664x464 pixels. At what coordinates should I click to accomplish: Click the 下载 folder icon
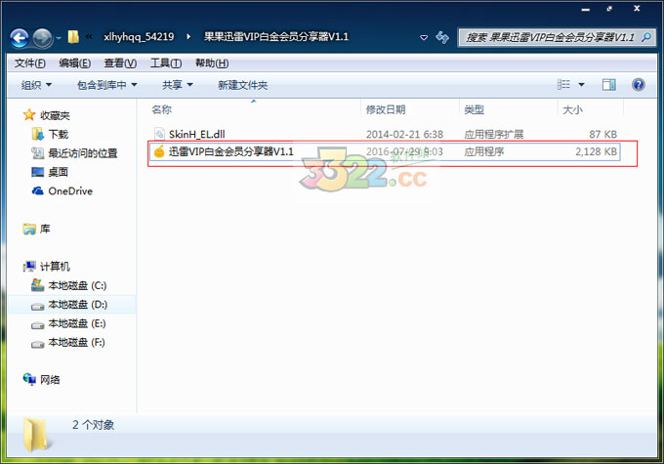pyautogui.click(x=38, y=135)
